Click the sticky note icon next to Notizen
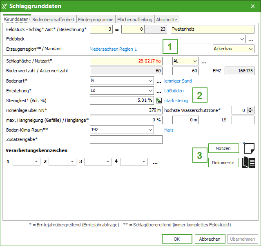 click(249, 148)
